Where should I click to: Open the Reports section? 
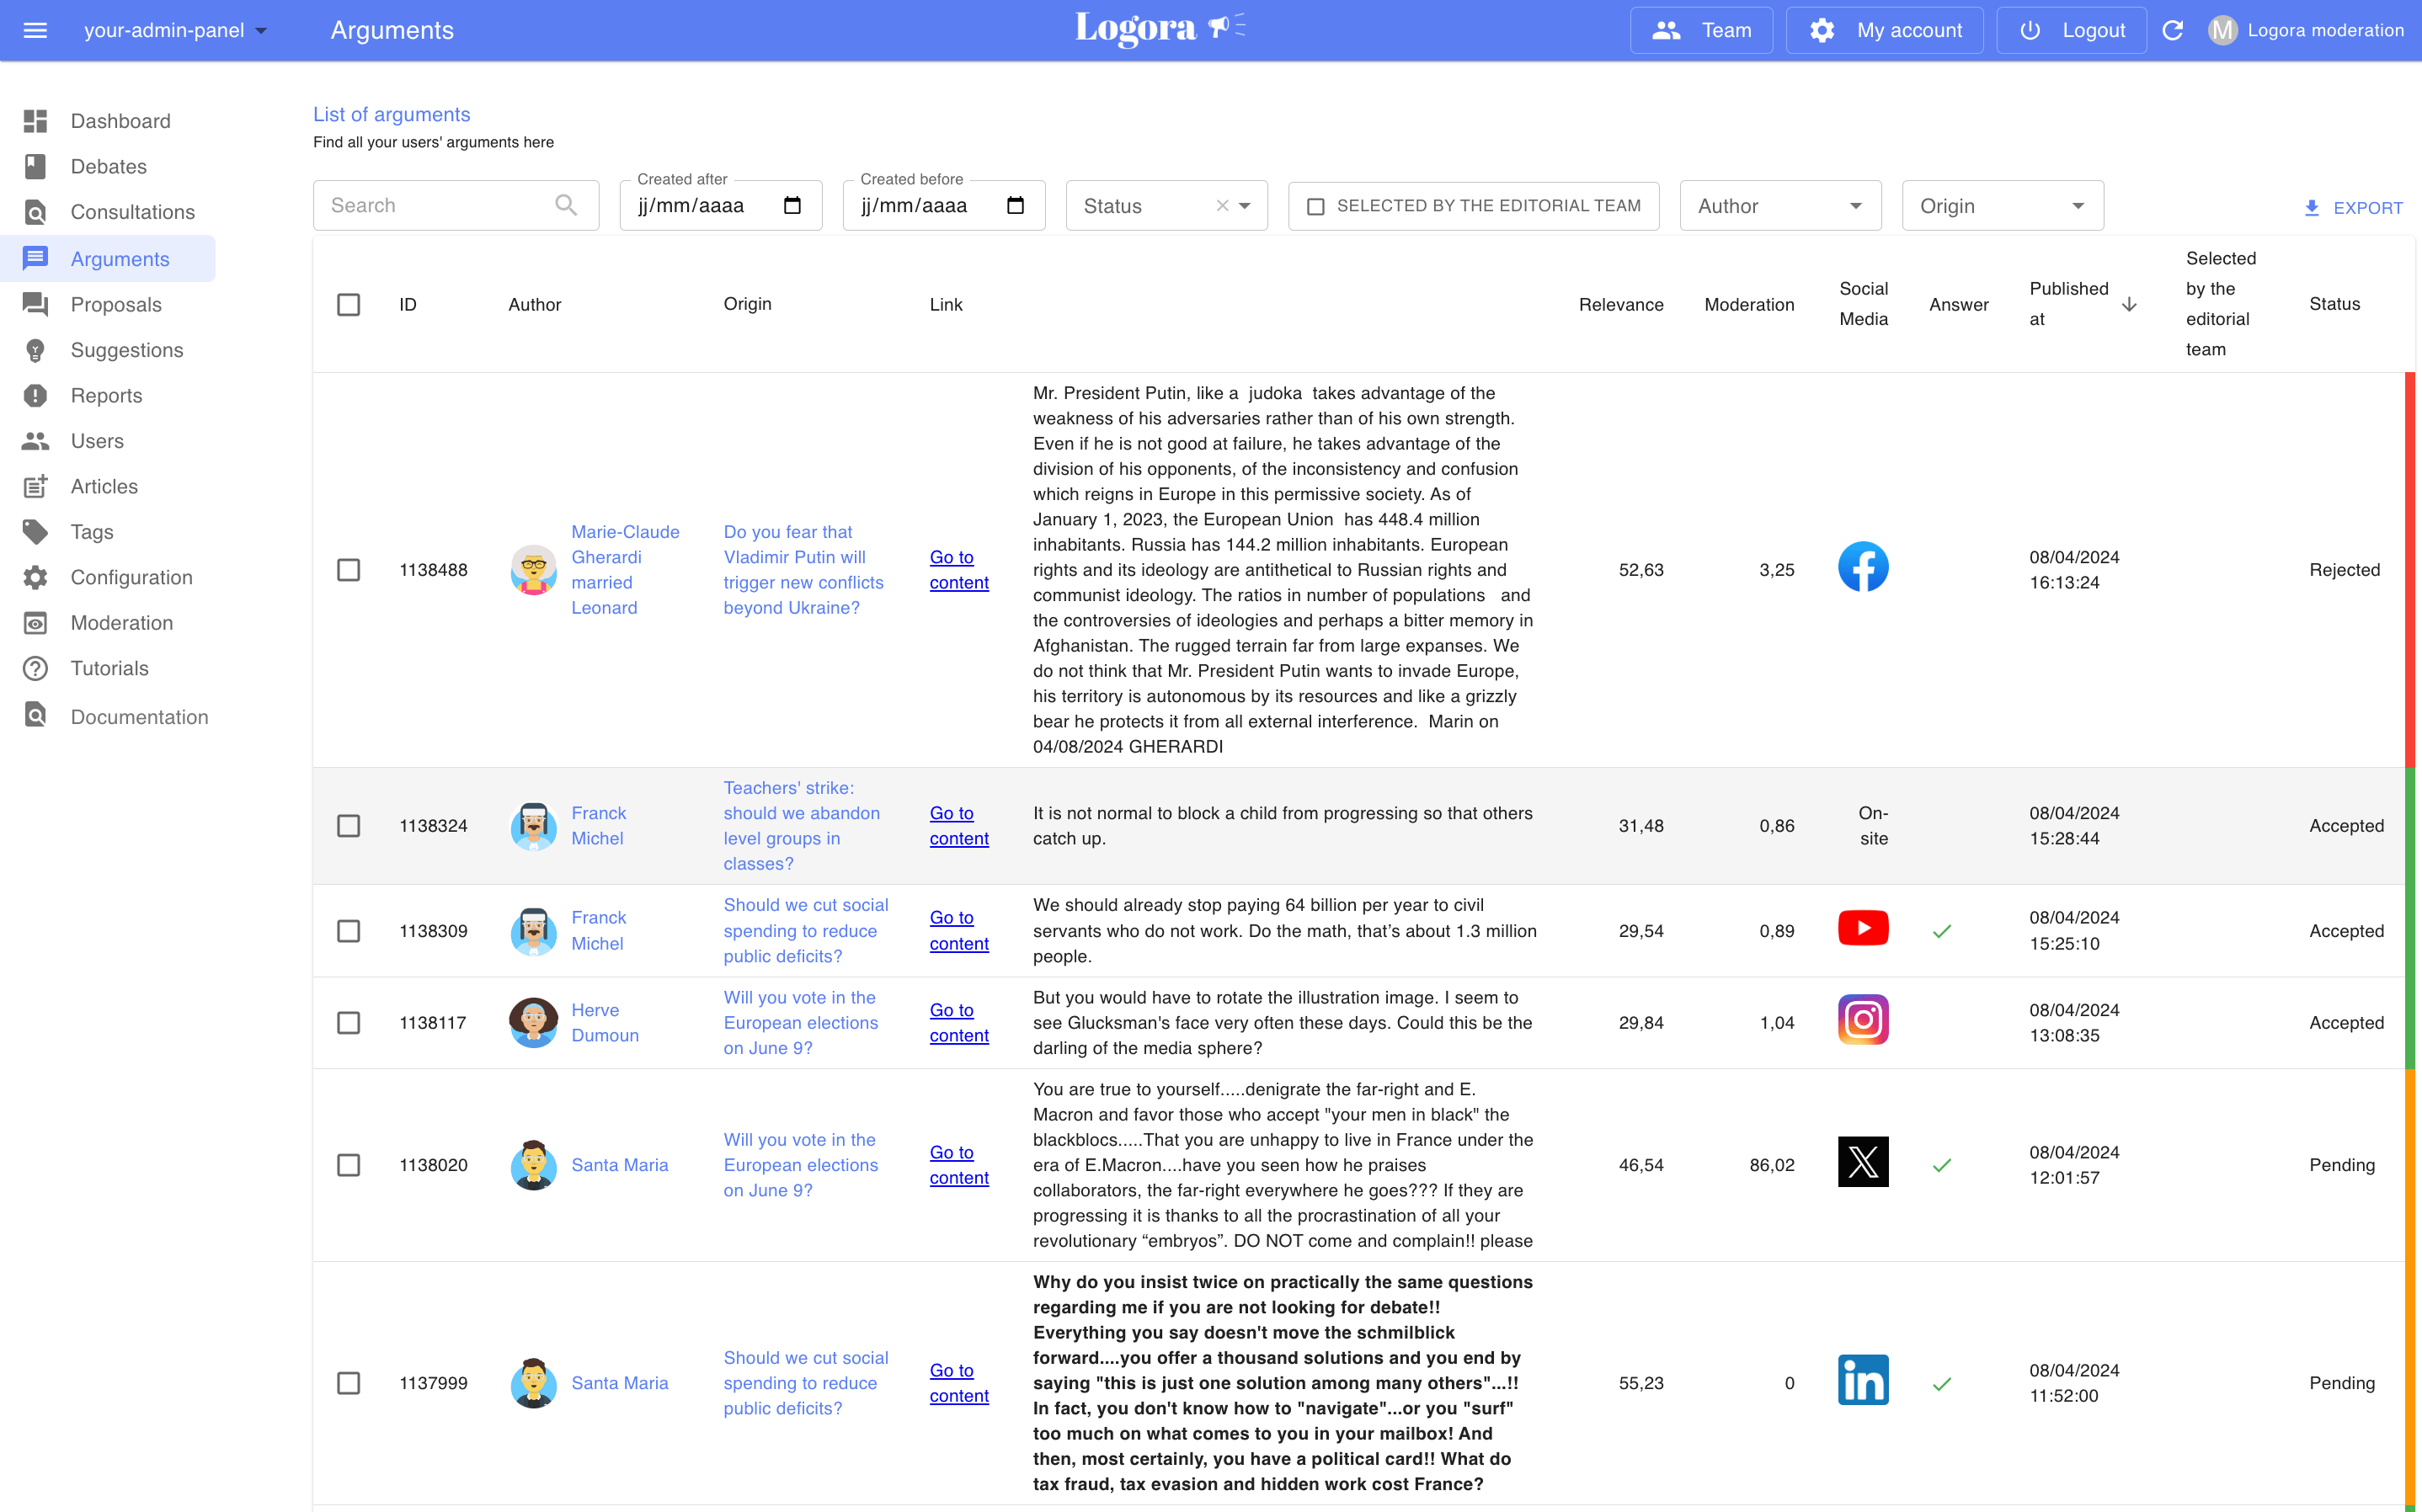[x=106, y=395]
